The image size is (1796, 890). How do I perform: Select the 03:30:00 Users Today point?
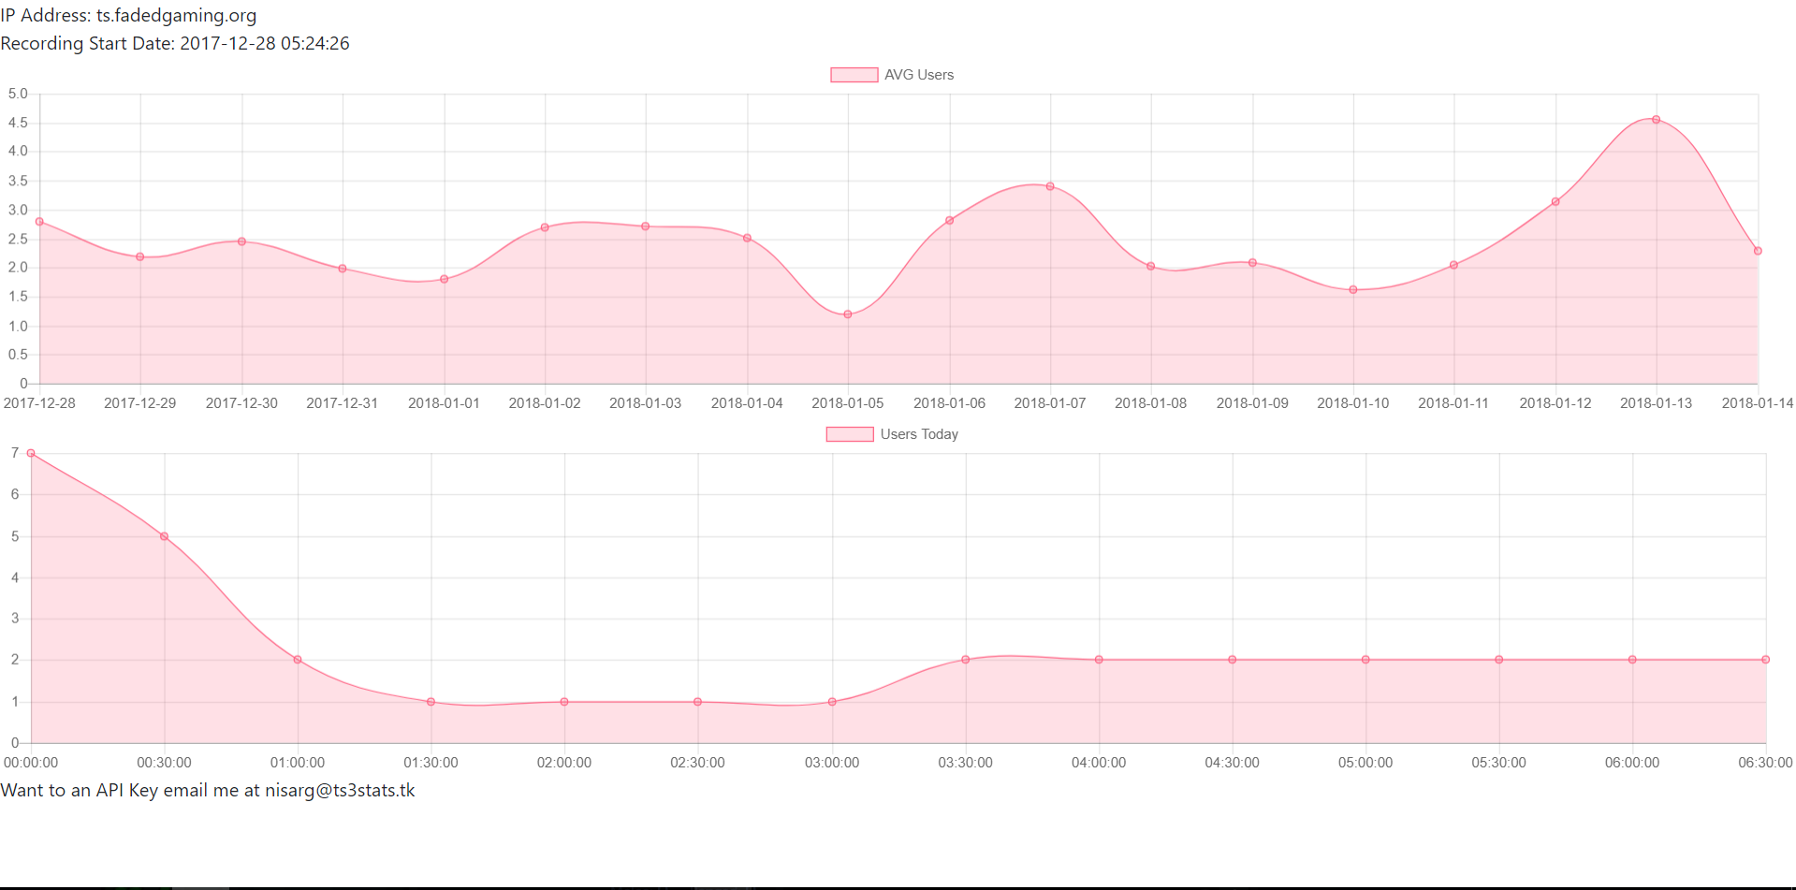click(x=966, y=660)
